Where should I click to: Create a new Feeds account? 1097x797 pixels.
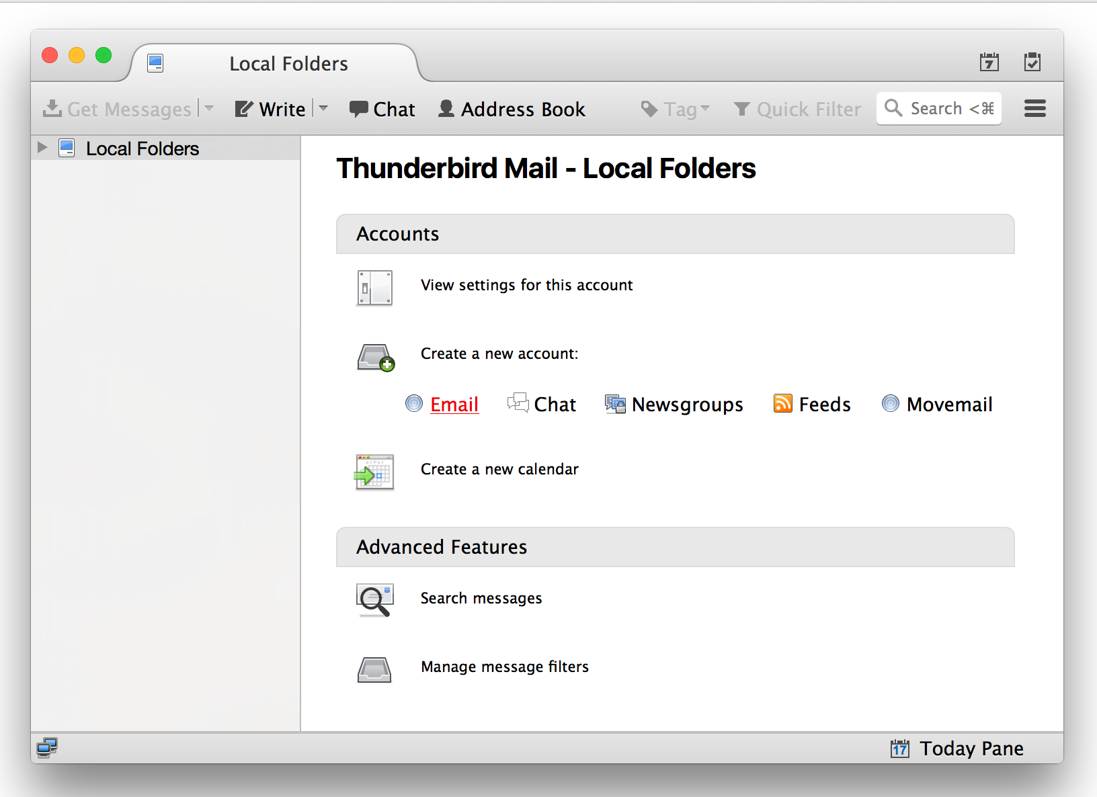pyautogui.click(x=825, y=405)
